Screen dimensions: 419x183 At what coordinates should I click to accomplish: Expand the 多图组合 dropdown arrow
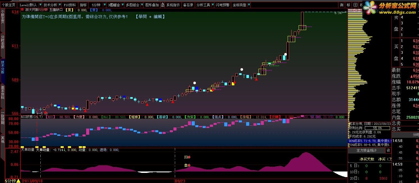(142, 5)
